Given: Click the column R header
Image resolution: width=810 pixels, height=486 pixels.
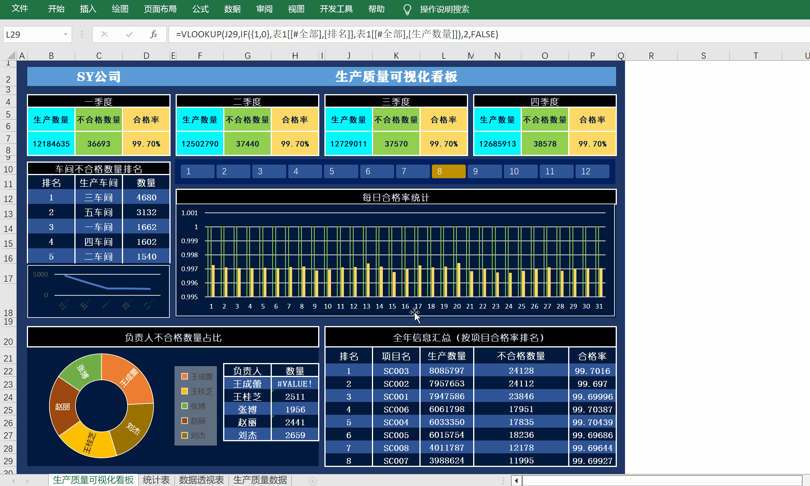Looking at the screenshot, I should click(651, 56).
